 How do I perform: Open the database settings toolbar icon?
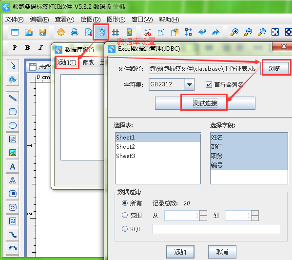(x=102, y=32)
